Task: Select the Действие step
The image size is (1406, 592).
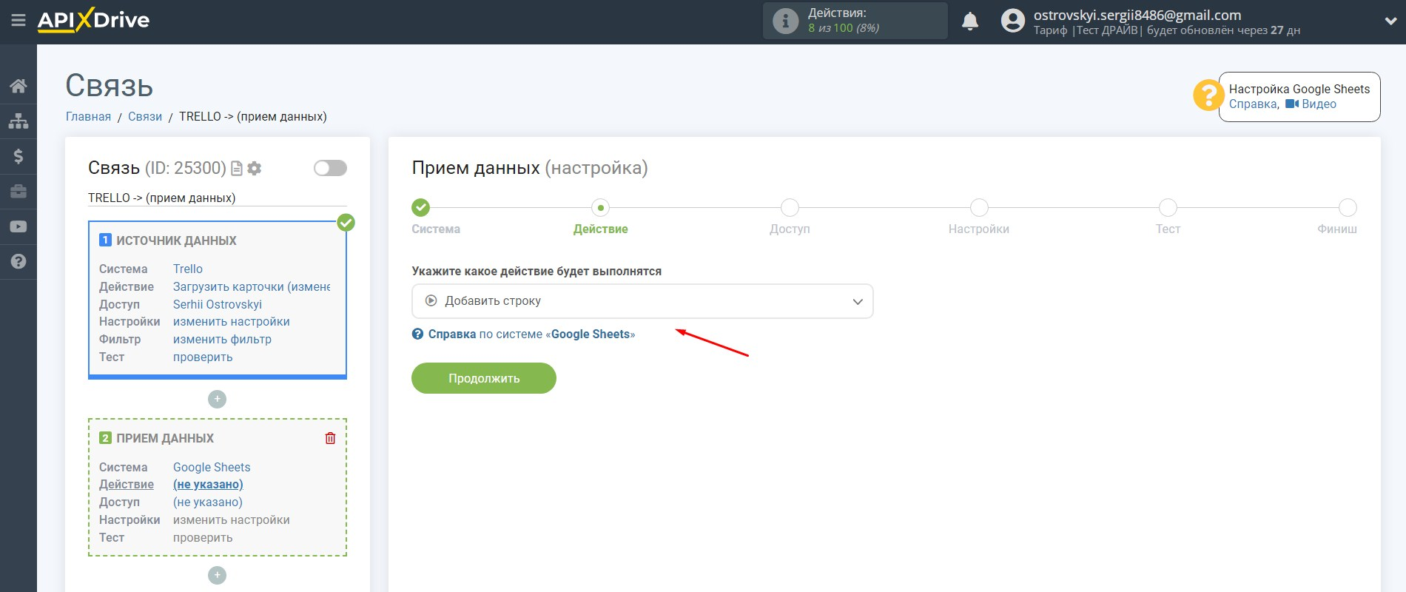Action: 600,208
